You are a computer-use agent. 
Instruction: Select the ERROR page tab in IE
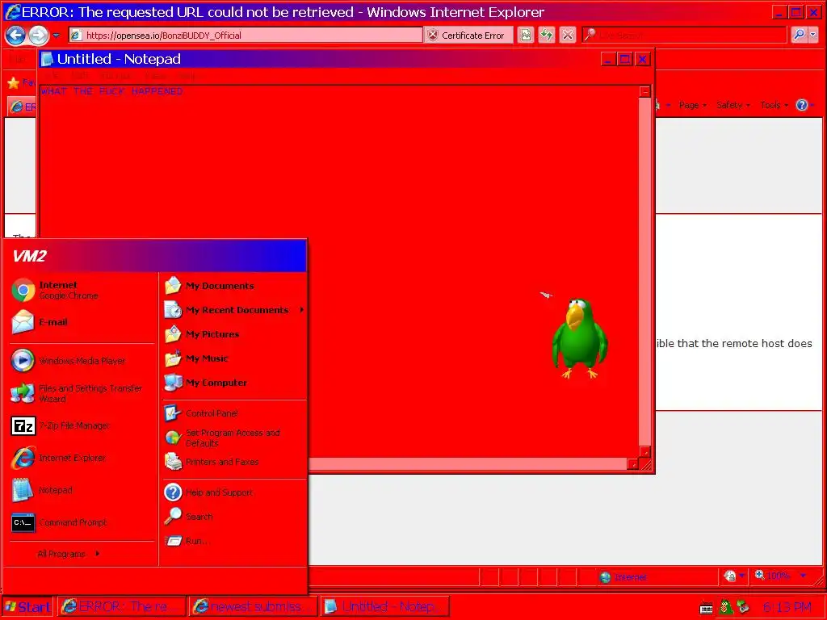(22, 107)
